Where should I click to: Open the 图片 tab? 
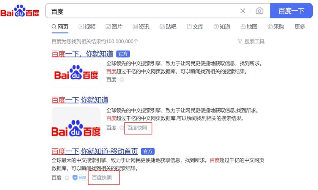(x=114, y=27)
